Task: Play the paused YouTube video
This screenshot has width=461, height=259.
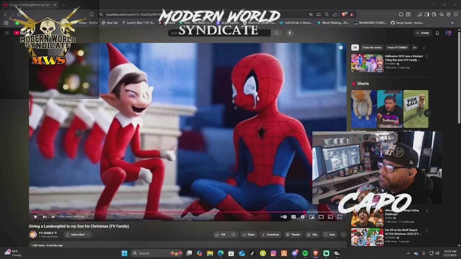Action: [x=35, y=217]
